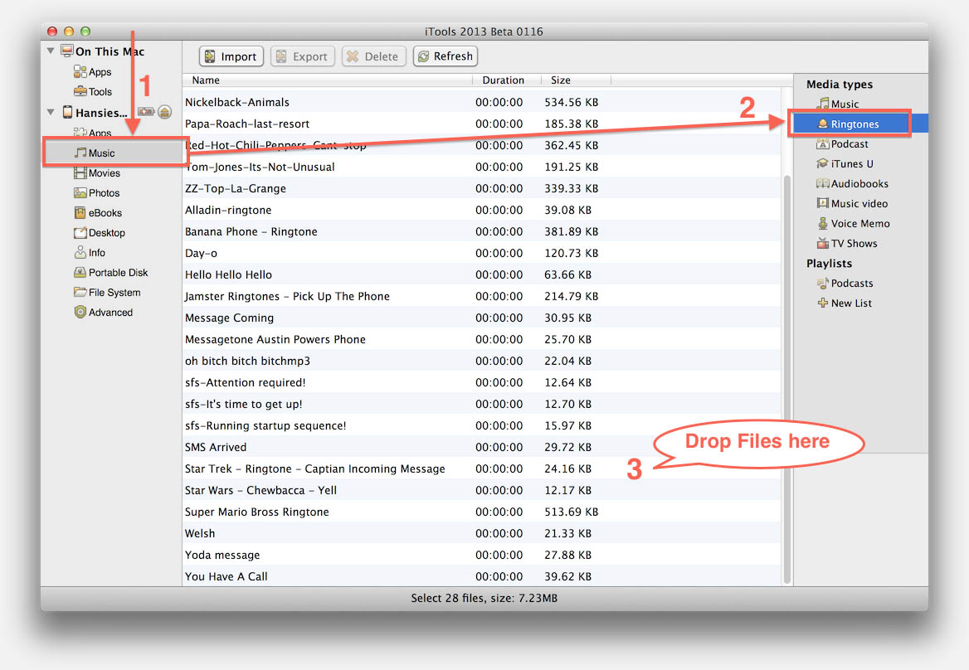The image size is (969, 670).
Task: Select Messagetone Austin Powers Phone
Action: point(482,339)
